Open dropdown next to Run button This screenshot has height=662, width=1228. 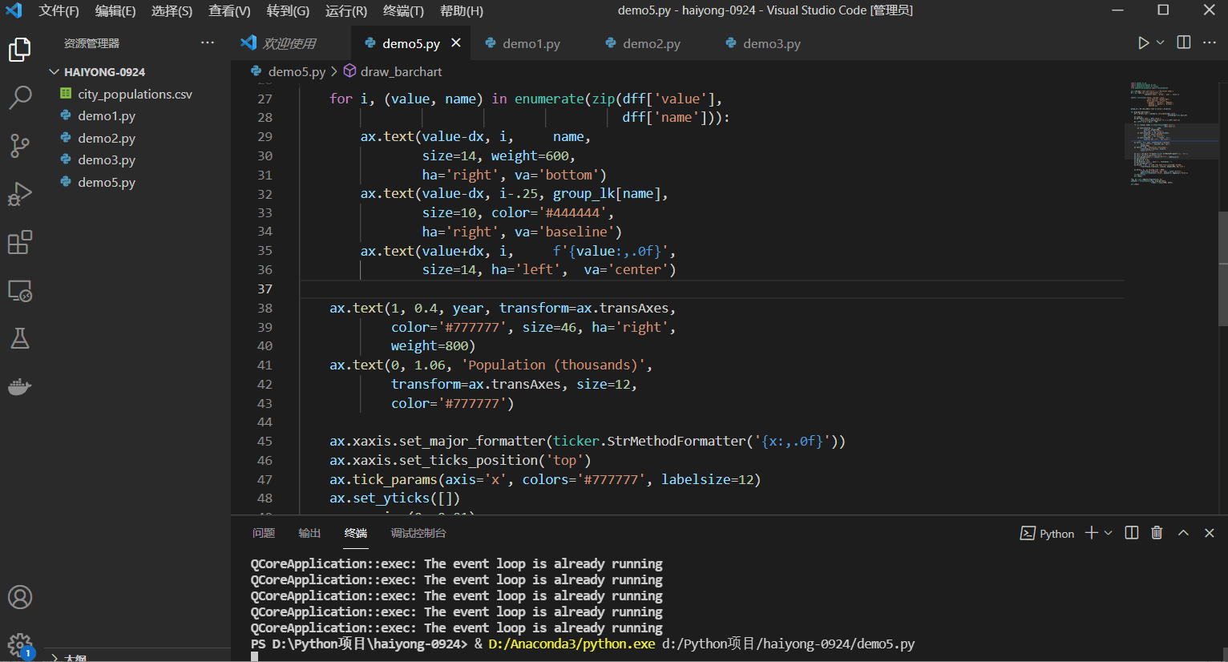(1160, 43)
